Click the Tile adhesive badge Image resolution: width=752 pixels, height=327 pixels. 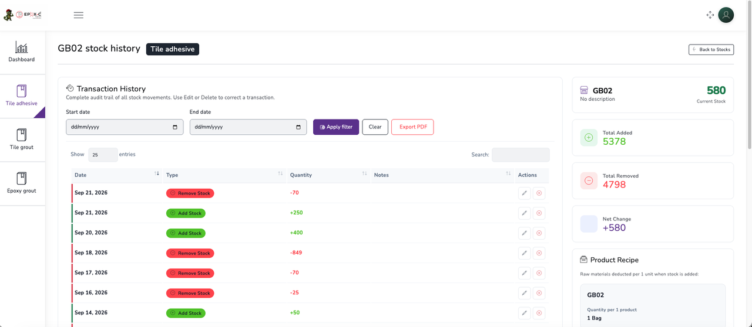[173, 49]
